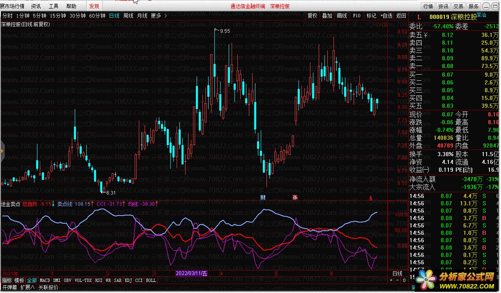Image resolution: width=501 pixels, height=293 pixels.
Task: Open F10 company info
Action: 356,16
